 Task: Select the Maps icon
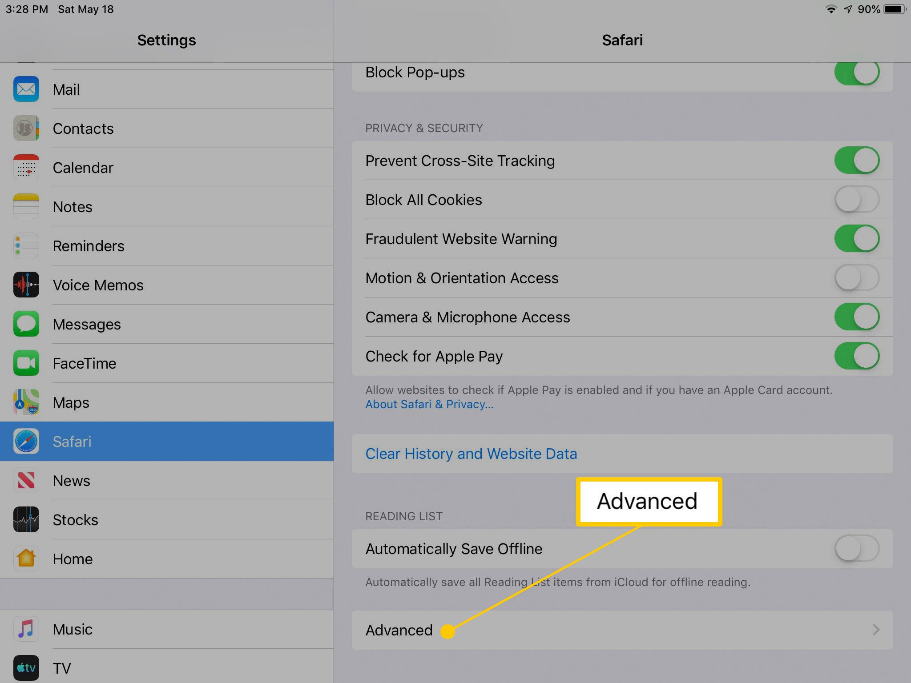(x=26, y=402)
